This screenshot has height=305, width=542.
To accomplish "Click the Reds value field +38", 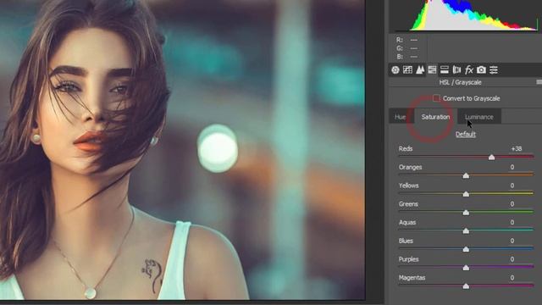I will click(516, 149).
